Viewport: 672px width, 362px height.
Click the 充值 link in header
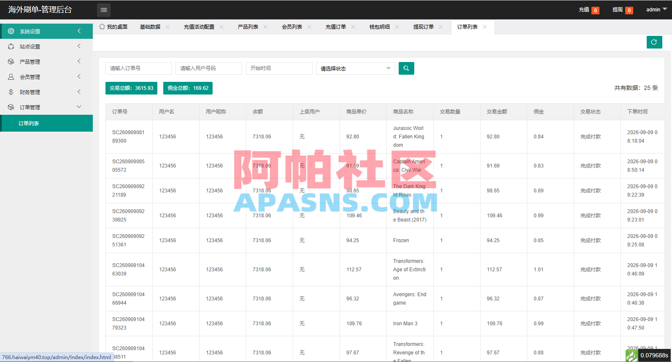coord(584,10)
